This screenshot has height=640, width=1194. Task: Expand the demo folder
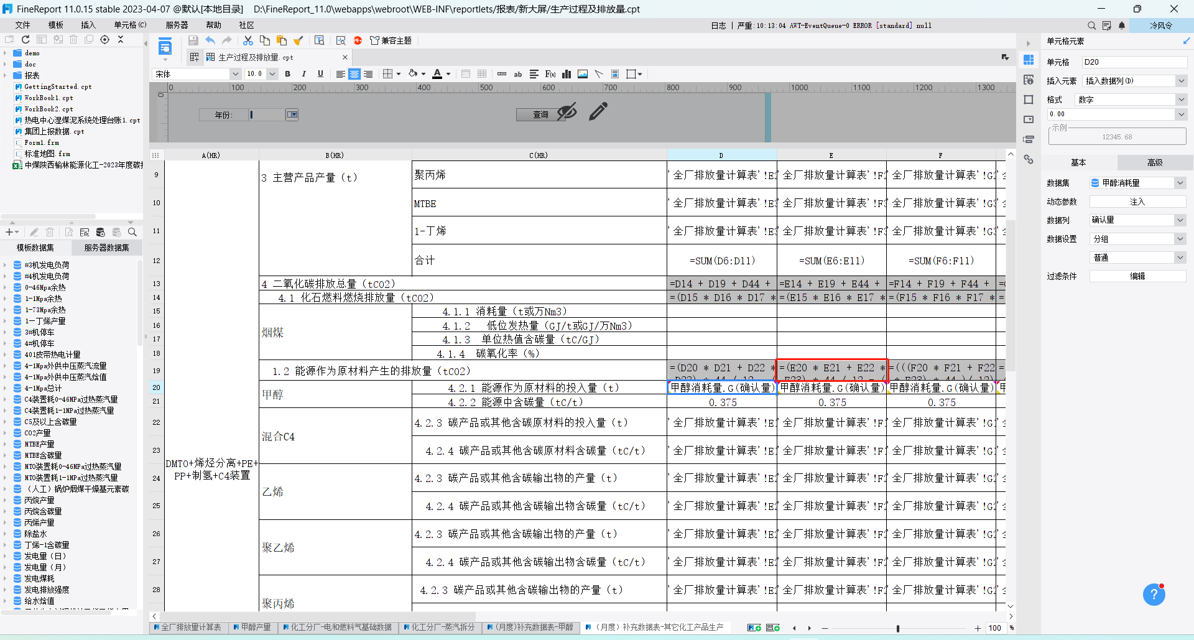5,53
